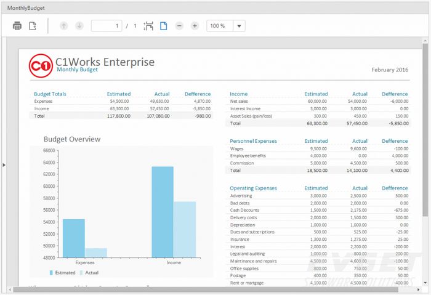Click the horizontal scrollbar thumb

206,289
